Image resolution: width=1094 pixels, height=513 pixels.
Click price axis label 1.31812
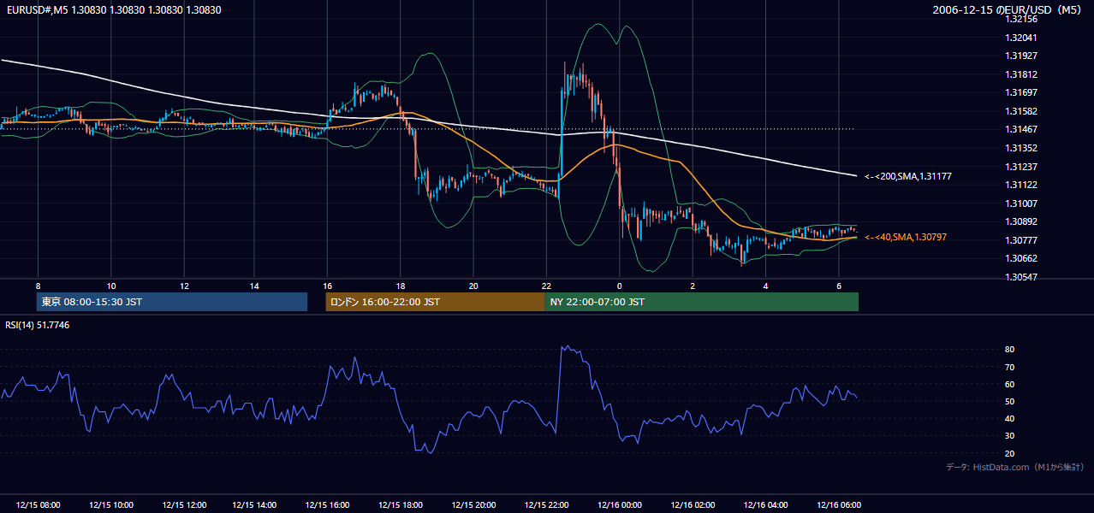coord(1020,74)
